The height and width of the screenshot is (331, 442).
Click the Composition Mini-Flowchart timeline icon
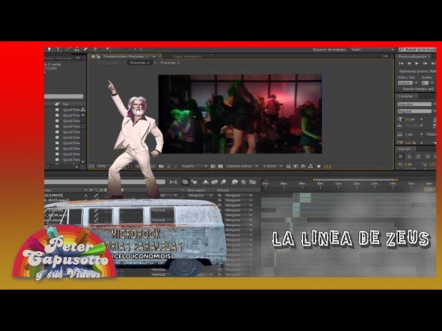click(x=173, y=182)
